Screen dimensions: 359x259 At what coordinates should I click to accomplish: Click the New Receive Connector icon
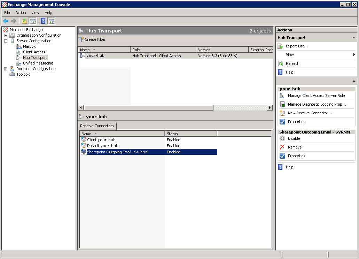point(282,113)
